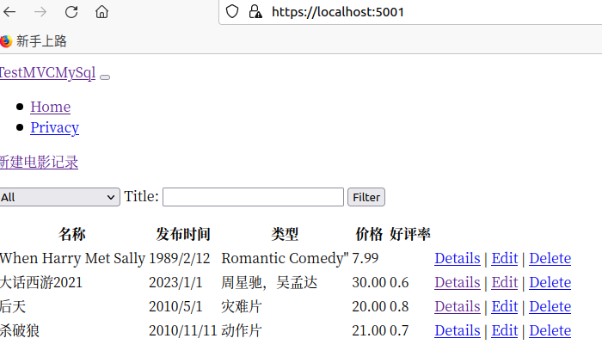Select the When Harry Met Sally title cell

coord(72,258)
